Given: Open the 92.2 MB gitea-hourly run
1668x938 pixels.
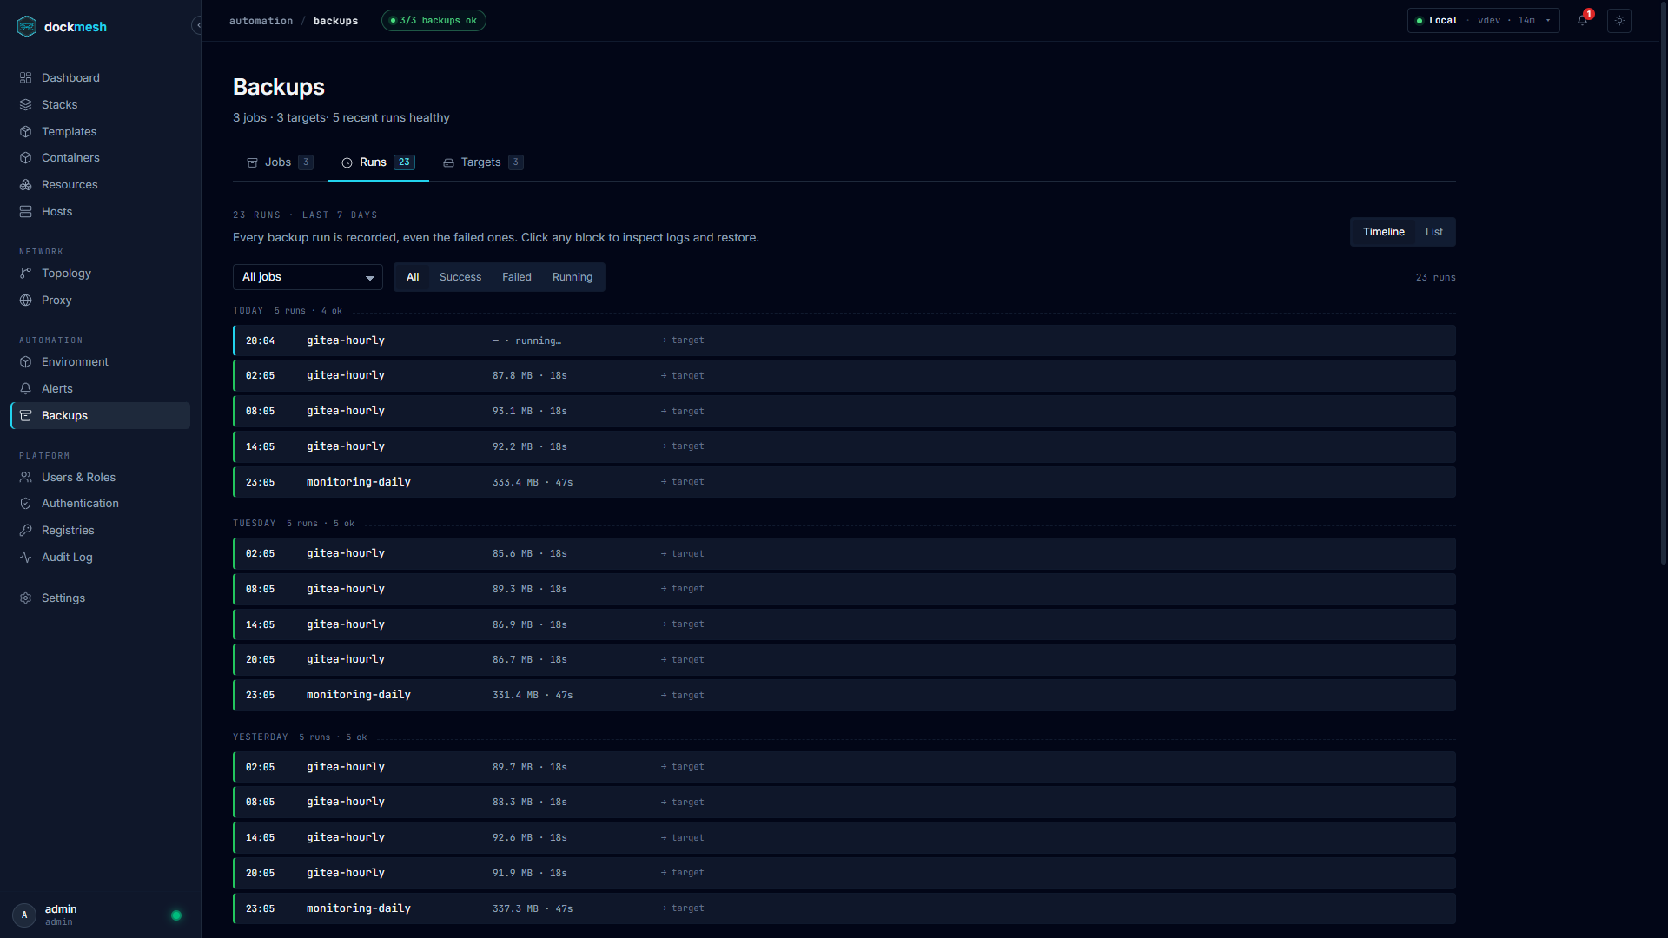Looking at the screenshot, I should (844, 446).
